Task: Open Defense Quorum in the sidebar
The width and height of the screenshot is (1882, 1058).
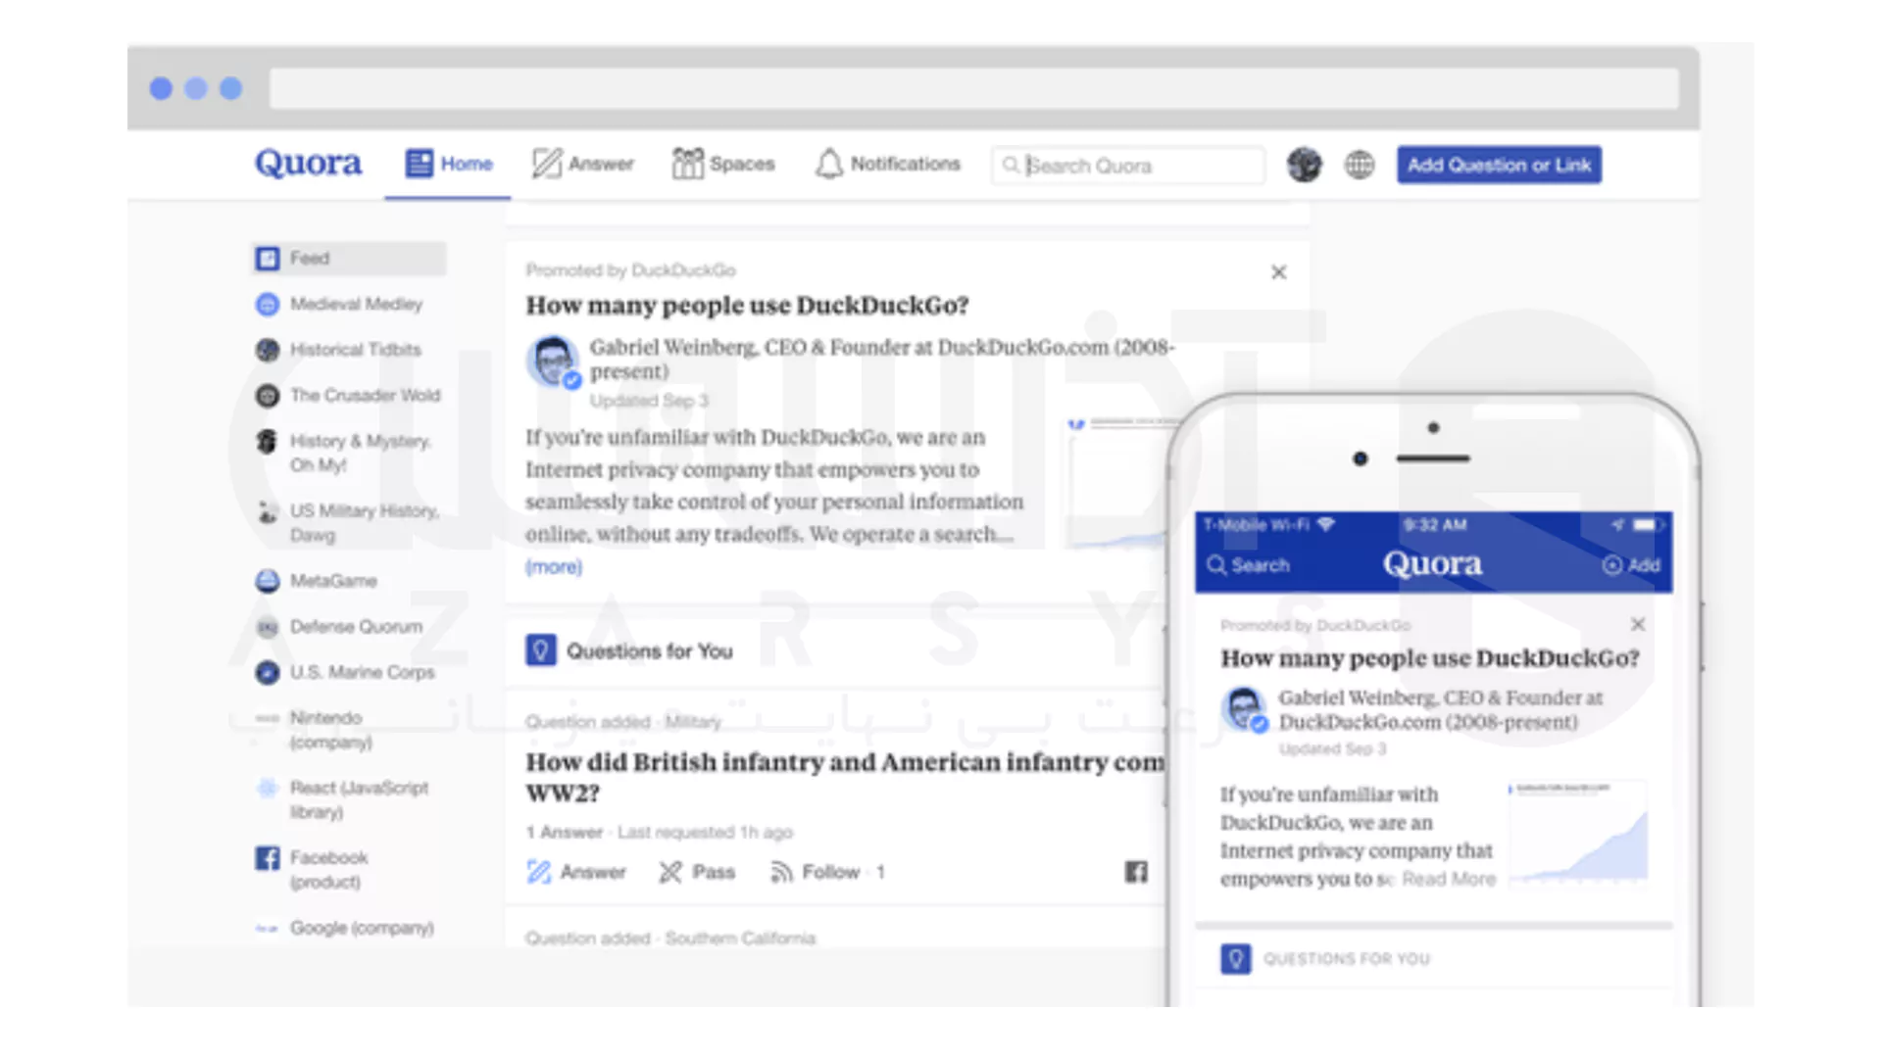Action: point(339,627)
